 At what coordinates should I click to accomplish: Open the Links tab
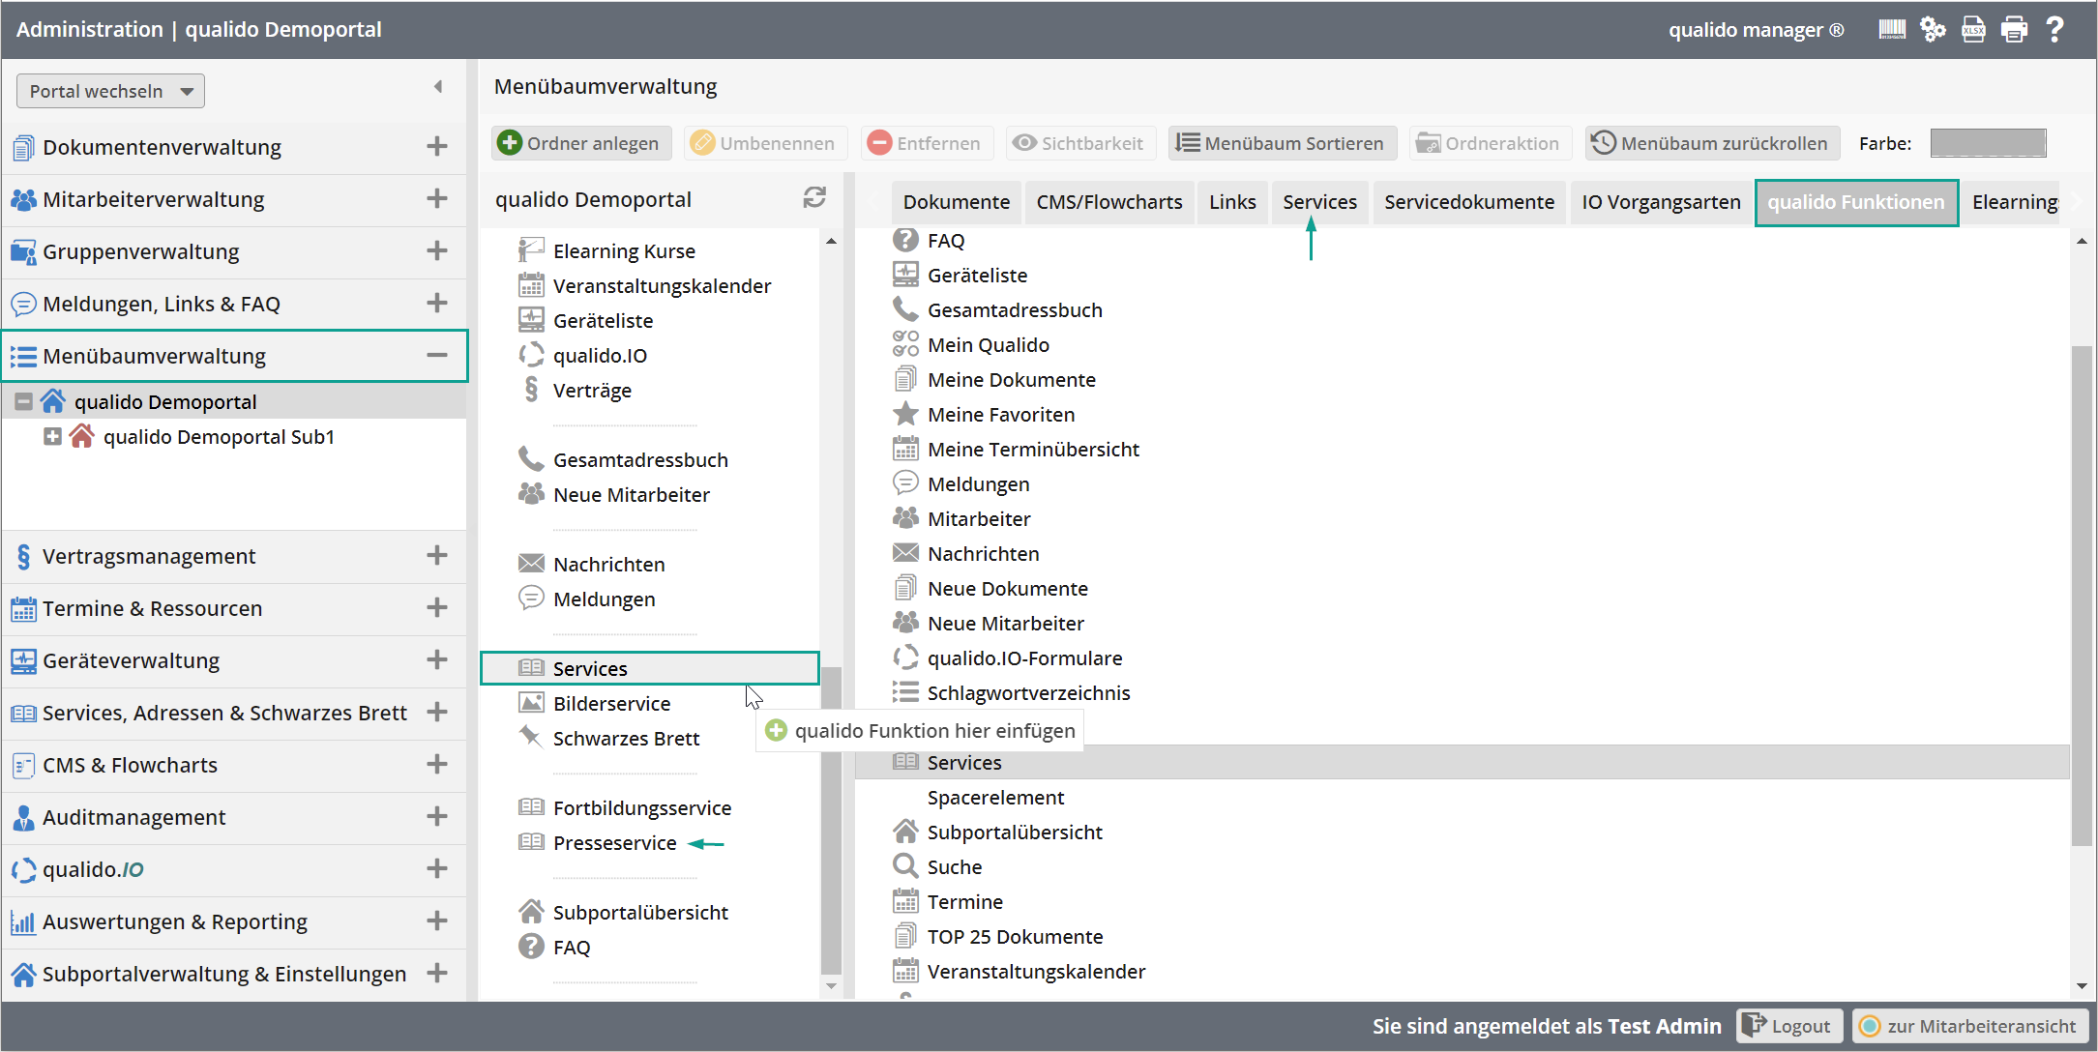point(1232,202)
